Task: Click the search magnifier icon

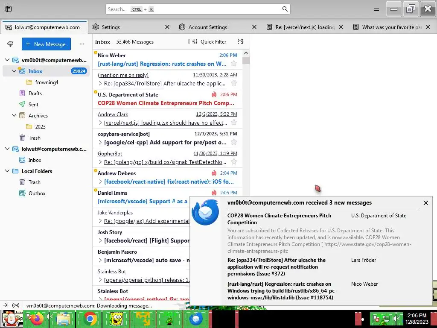Action: pos(285,9)
